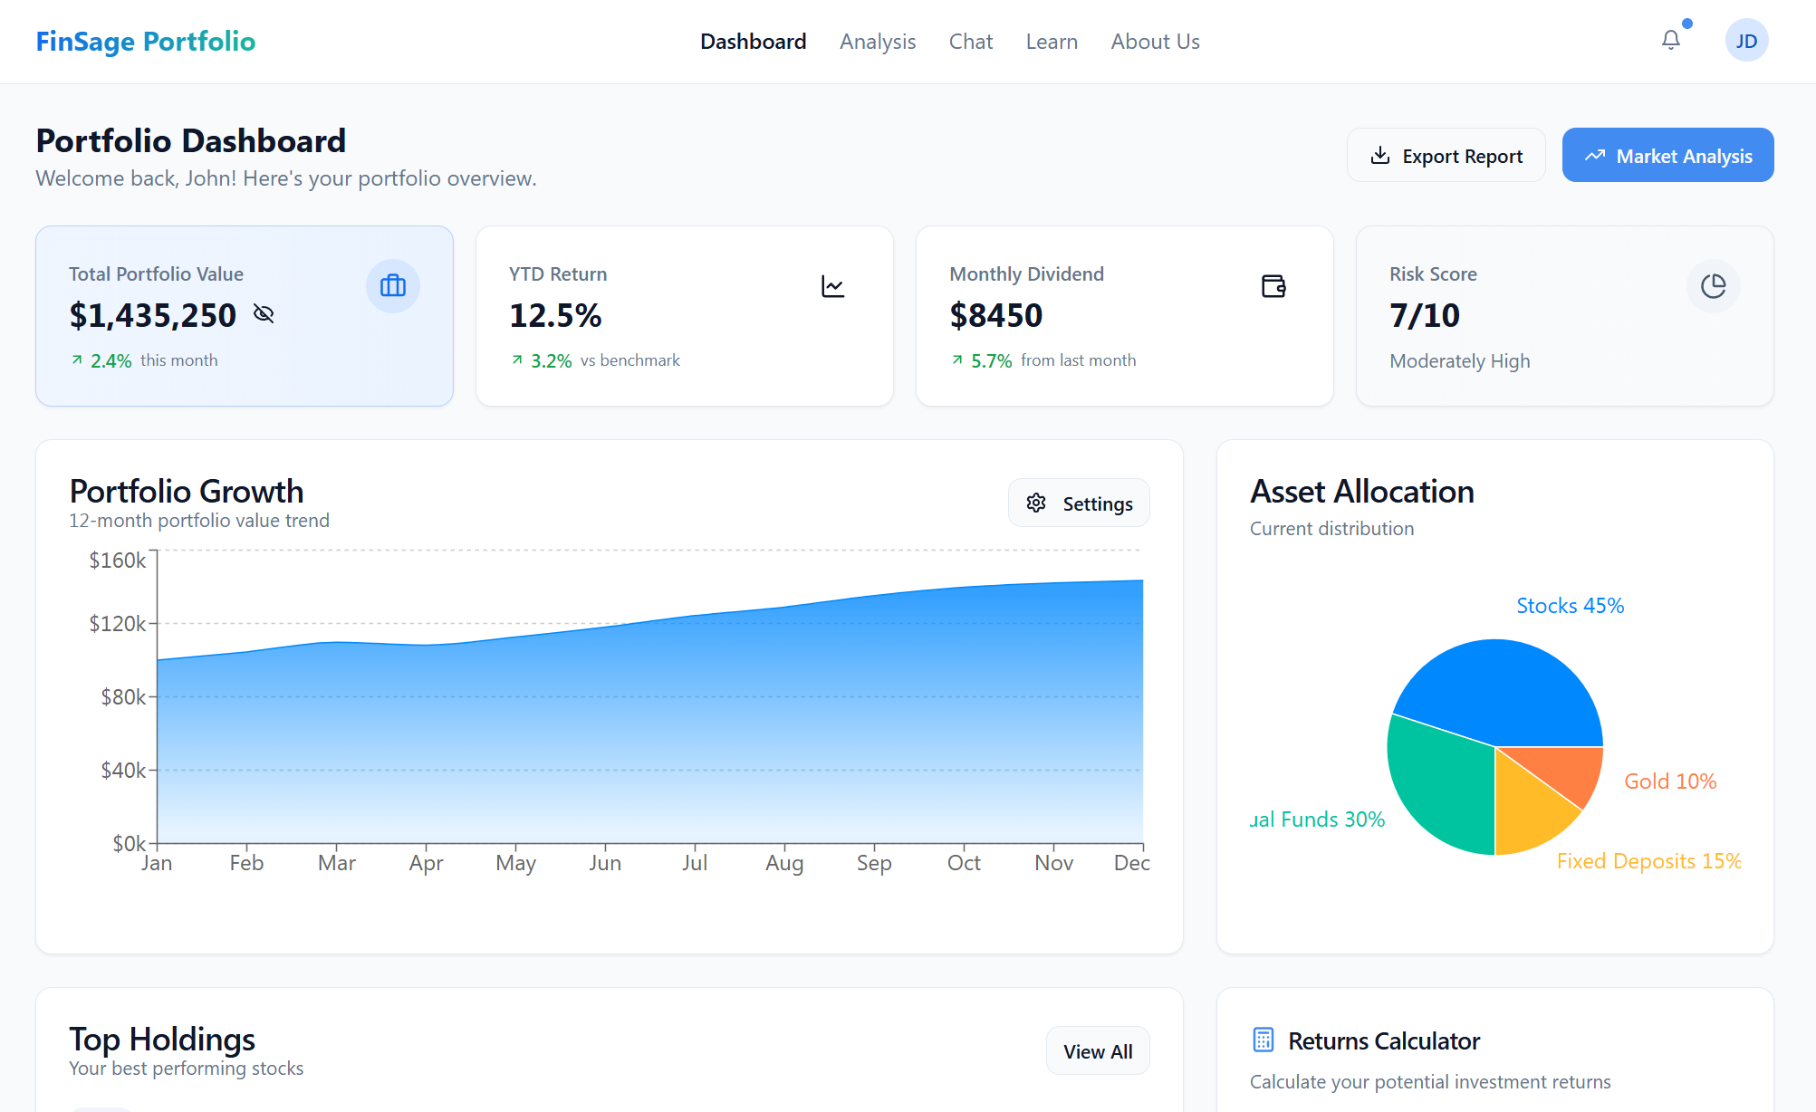Click the calculator icon beside Returns Calculator
The image size is (1816, 1112).
click(1263, 1040)
